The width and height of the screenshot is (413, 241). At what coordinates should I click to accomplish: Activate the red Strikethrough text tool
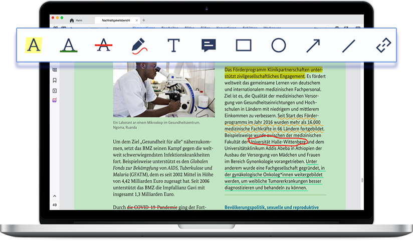pyautogui.click(x=103, y=45)
